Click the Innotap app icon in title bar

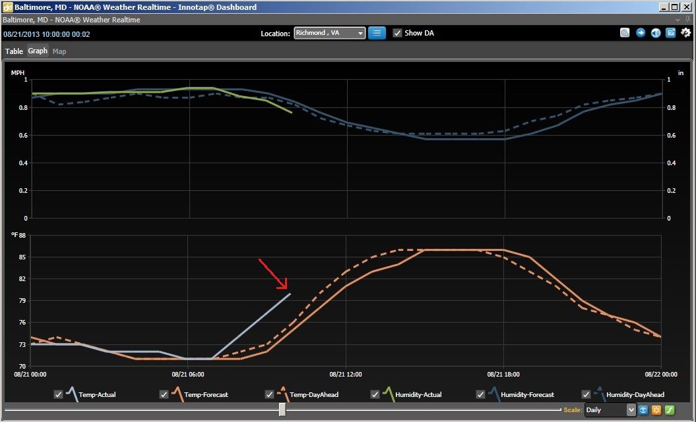tap(7, 7)
